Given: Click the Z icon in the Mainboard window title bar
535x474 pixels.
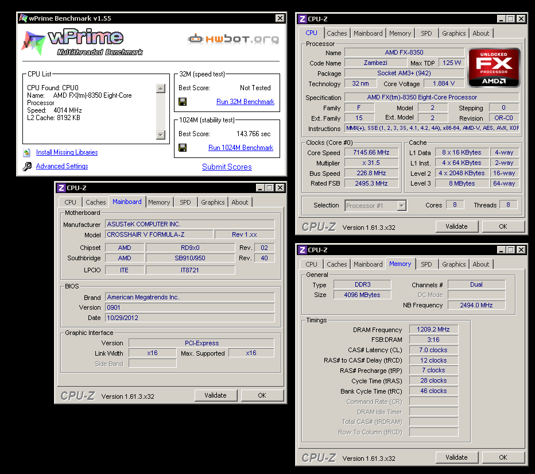Looking at the screenshot, I should pos(61,188).
